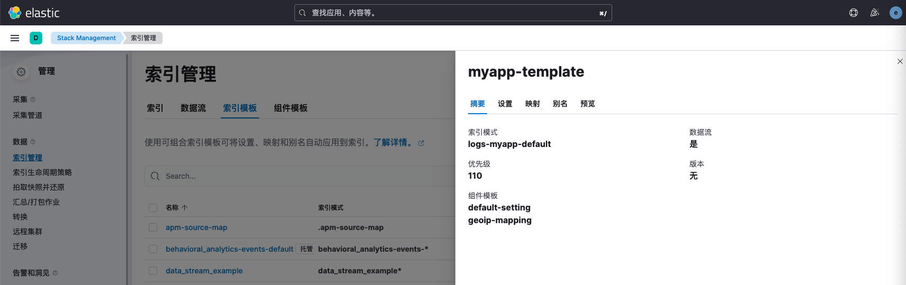This screenshot has height=285, width=906.
Task: Click the global search field 查找应用、内容等
Action: (453, 13)
